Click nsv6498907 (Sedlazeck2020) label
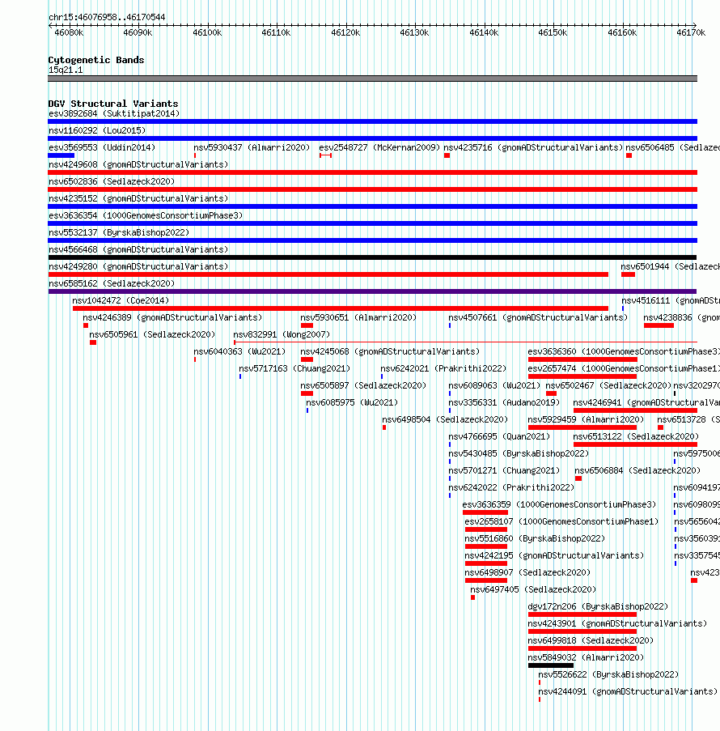 (527, 573)
